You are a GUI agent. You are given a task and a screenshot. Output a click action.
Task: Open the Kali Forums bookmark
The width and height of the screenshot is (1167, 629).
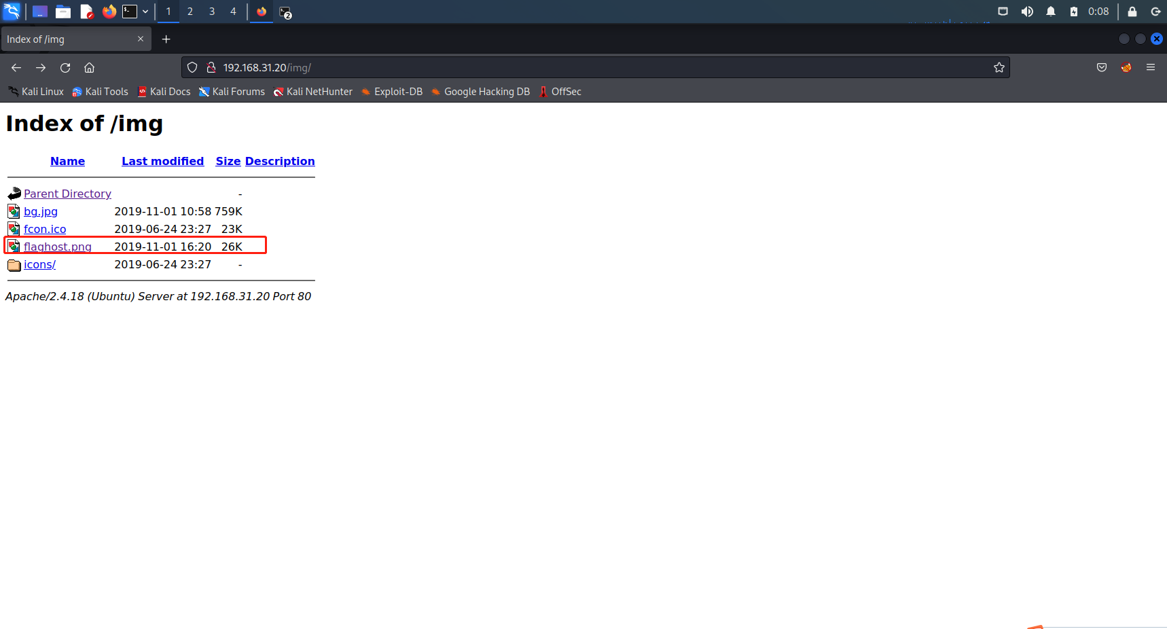click(232, 92)
